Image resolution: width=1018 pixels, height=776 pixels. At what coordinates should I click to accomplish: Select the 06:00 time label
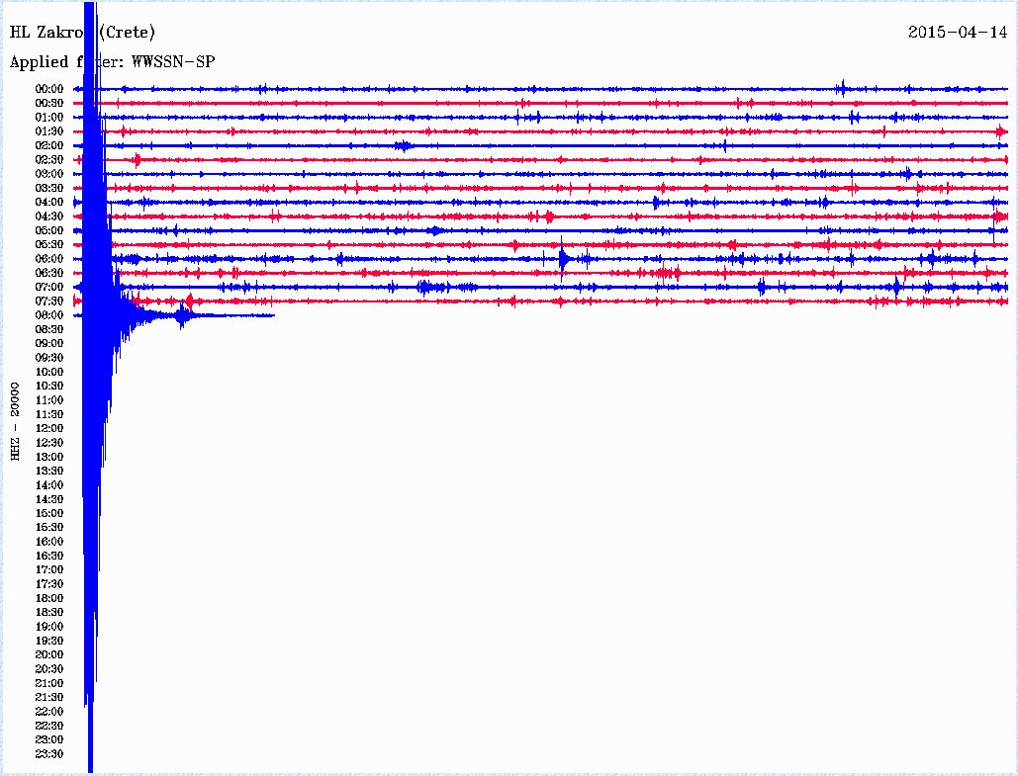[x=49, y=259]
